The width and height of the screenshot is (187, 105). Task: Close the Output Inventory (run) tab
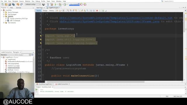53,87
